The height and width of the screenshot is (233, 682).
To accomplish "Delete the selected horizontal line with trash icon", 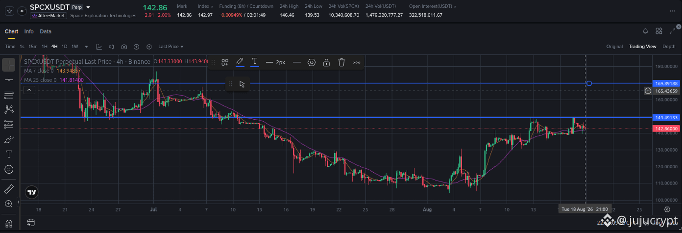I will (x=341, y=62).
